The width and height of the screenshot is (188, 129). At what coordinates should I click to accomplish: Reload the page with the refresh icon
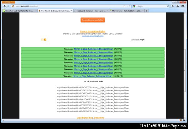click(129, 6)
